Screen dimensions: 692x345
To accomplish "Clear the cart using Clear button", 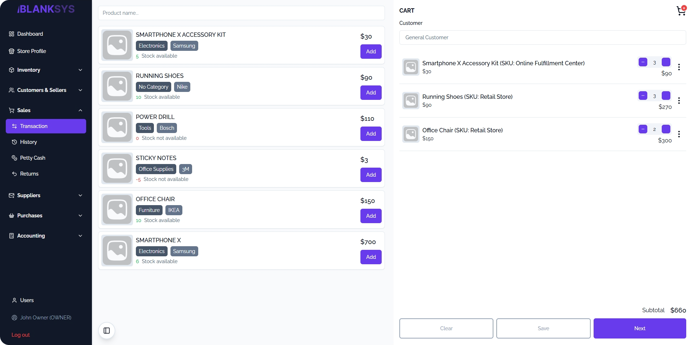I will point(446,328).
